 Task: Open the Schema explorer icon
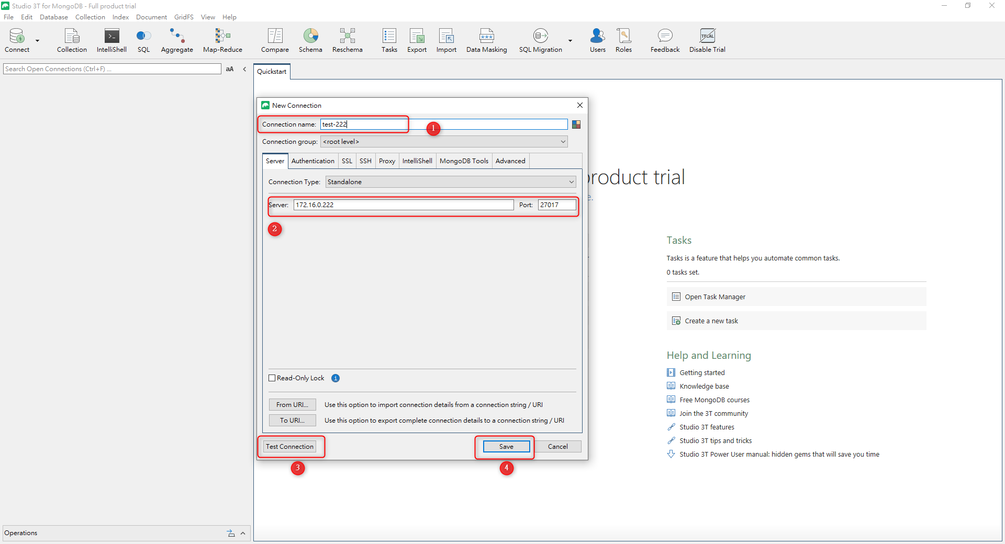click(310, 40)
